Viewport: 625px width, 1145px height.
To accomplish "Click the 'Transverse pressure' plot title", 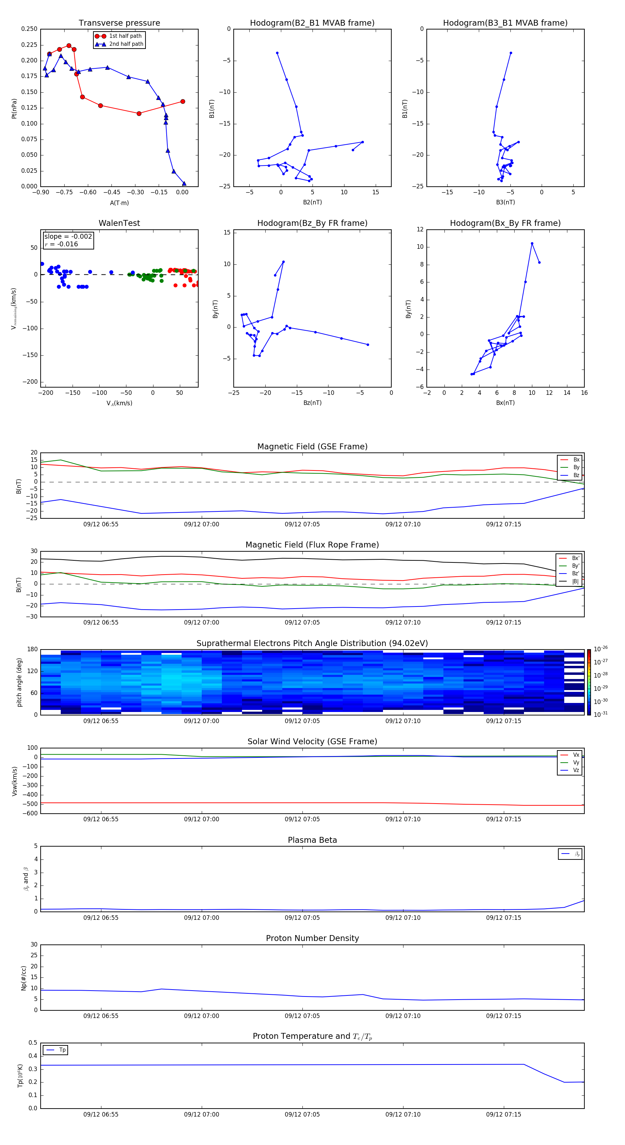I will coord(119,23).
